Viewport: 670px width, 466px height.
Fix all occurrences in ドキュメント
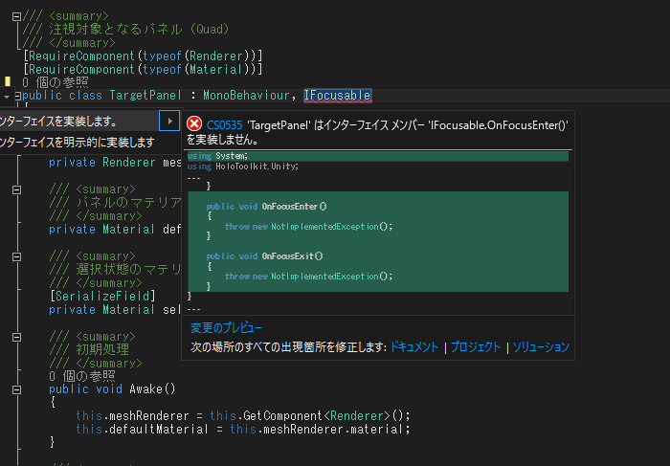point(414,346)
